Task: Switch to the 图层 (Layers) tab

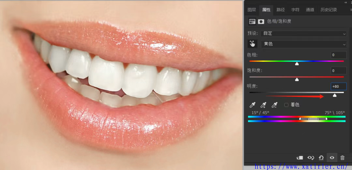Action: point(252,10)
